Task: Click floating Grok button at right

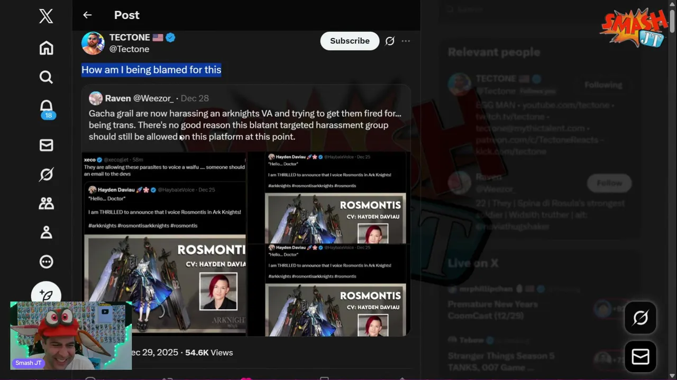Action: (x=641, y=318)
